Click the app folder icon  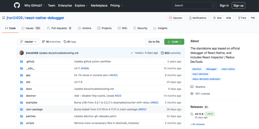coord(22,75)
